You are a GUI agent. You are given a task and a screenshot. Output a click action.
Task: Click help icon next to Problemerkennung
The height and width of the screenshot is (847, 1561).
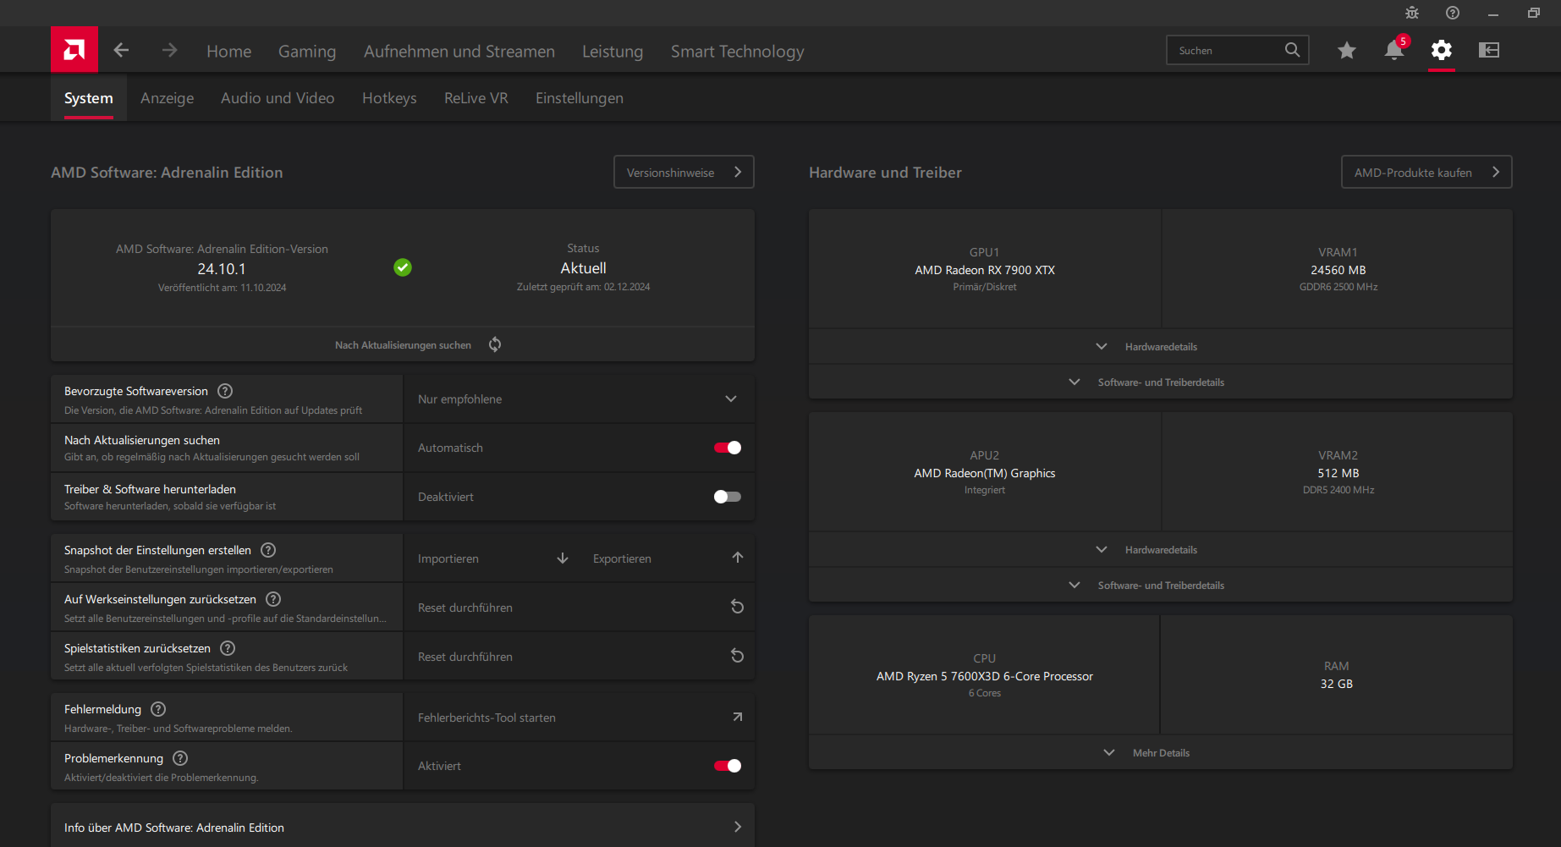click(x=180, y=758)
